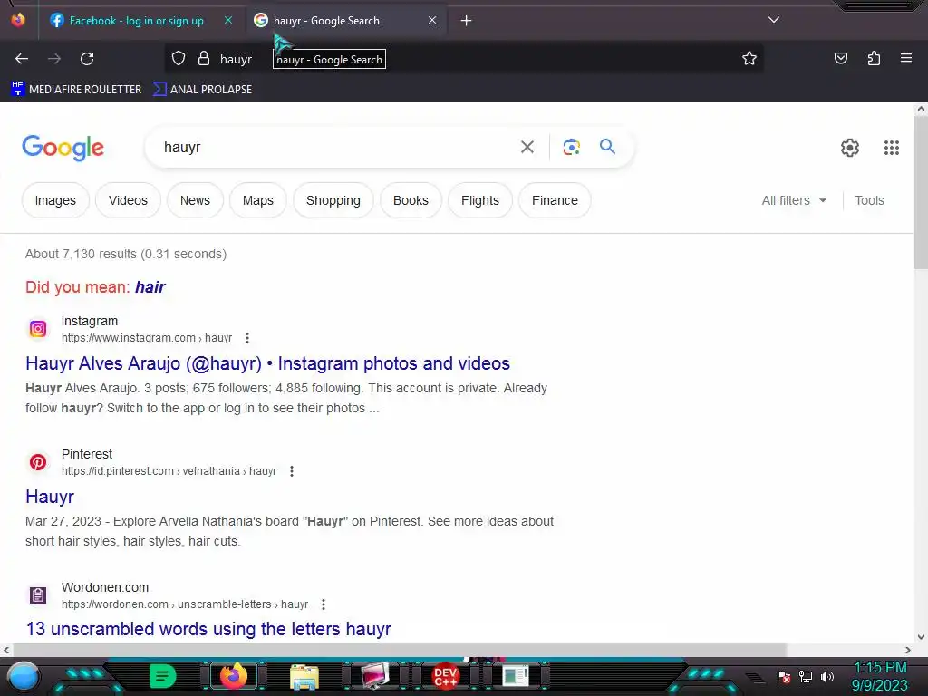
Task: Click the address bar URL text
Action: [x=237, y=59]
